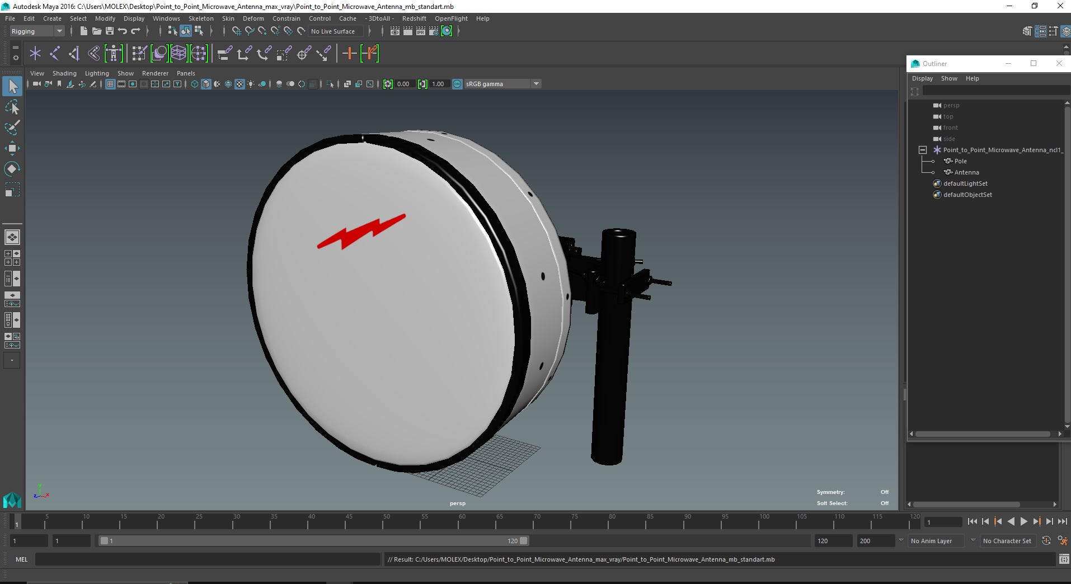Open the single perspective layout
This screenshot has height=584, width=1071.
(12, 237)
